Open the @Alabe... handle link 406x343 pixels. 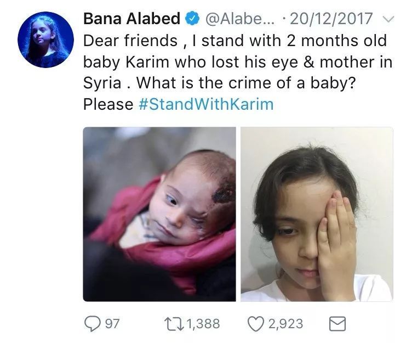[x=240, y=19]
